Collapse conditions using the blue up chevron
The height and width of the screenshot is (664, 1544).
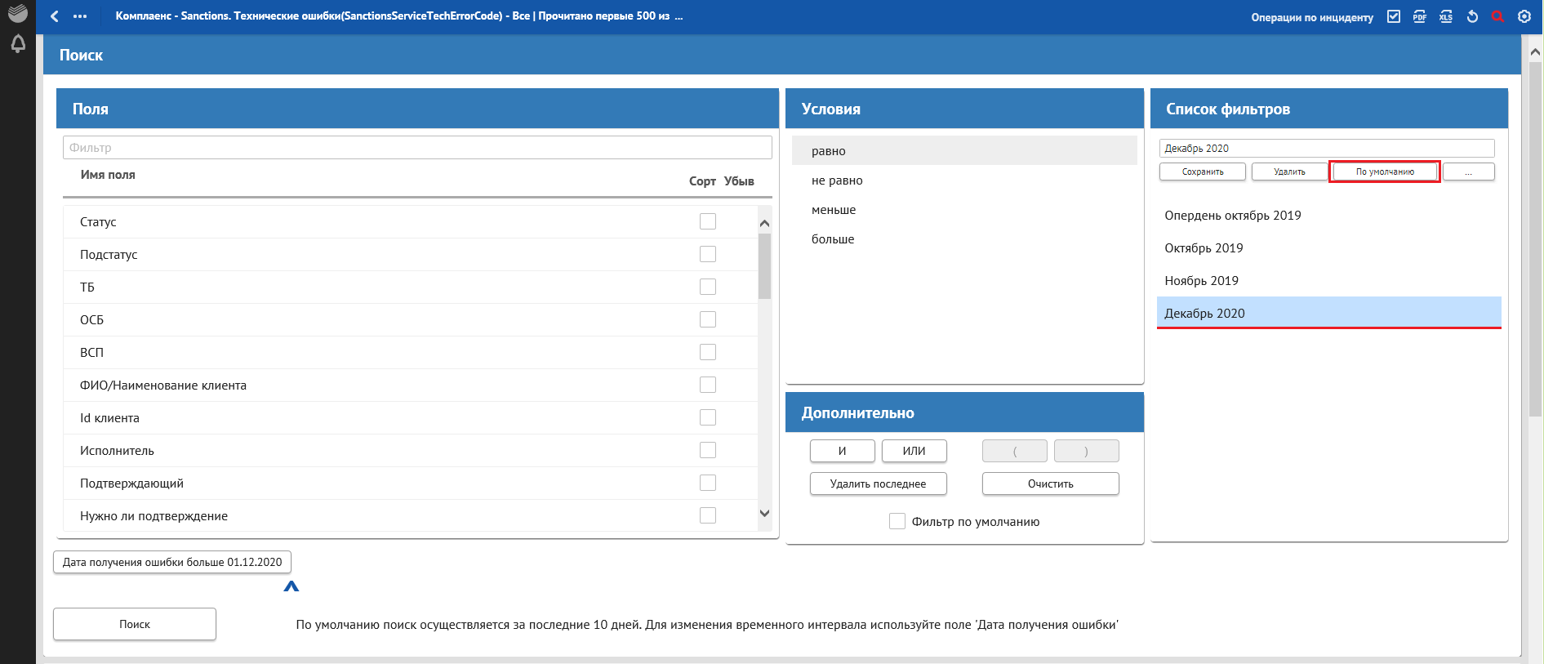[291, 586]
